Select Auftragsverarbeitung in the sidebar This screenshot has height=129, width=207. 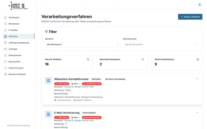coord(19,43)
